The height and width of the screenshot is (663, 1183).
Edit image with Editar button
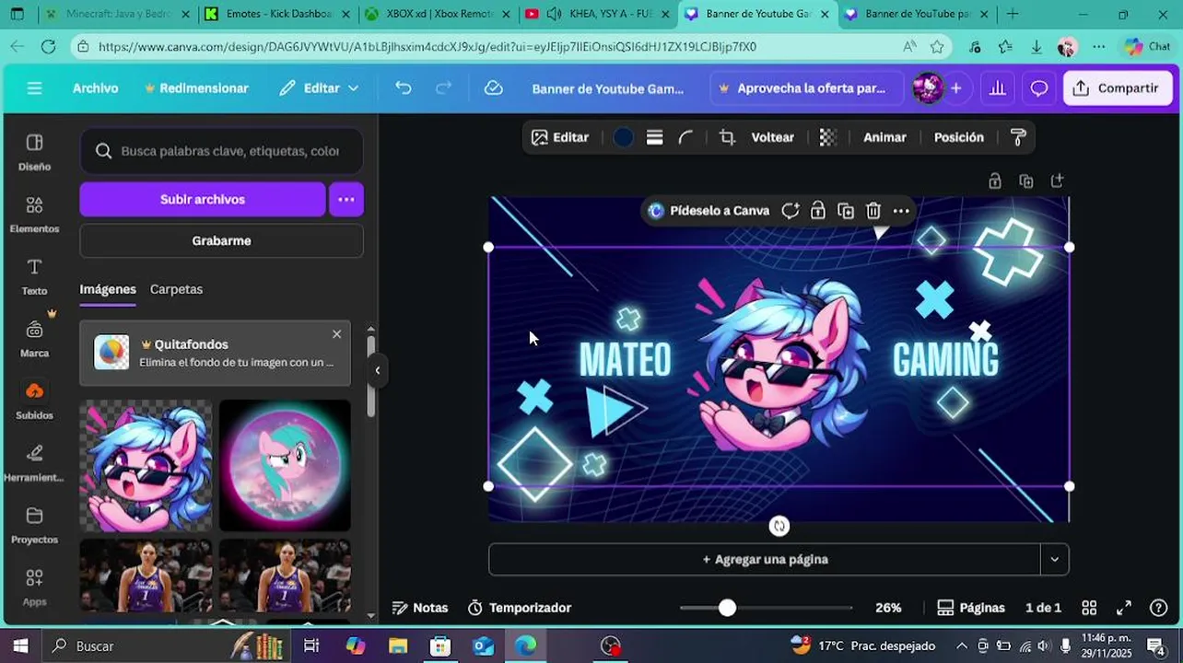pos(560,137)
